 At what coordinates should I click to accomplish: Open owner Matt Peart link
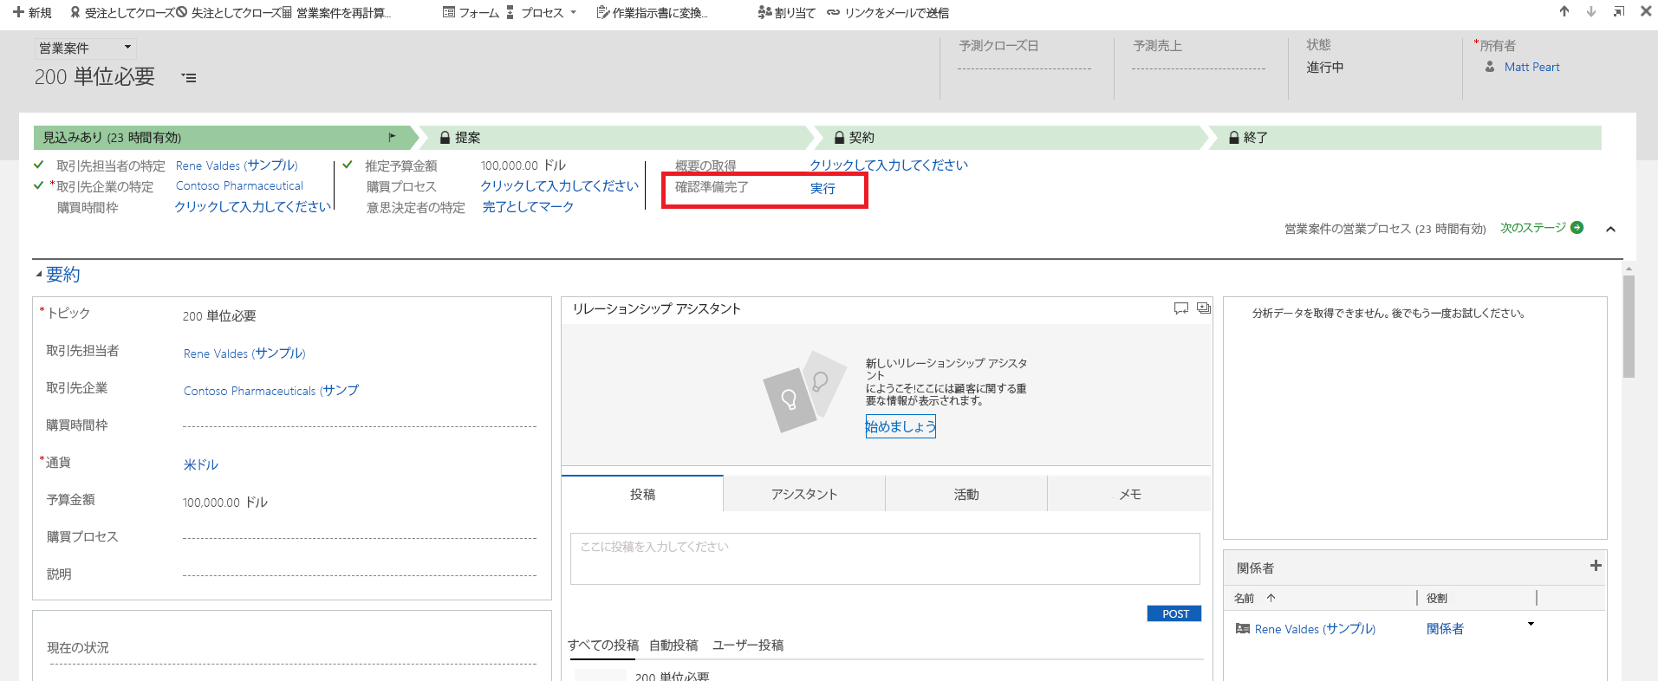[x=1531, y=67]
